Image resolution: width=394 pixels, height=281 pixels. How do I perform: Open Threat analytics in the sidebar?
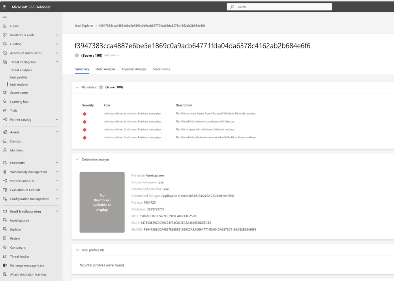coord(21,70)
